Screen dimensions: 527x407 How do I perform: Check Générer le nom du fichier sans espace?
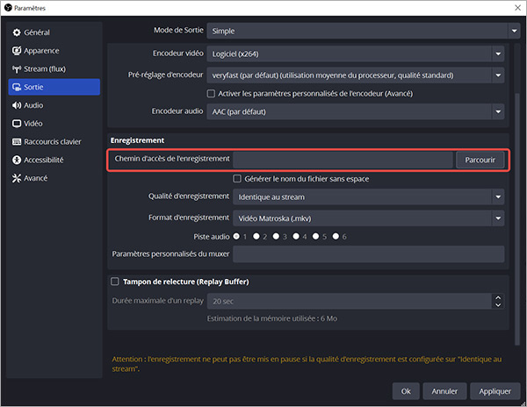click(x=237, y=179)
